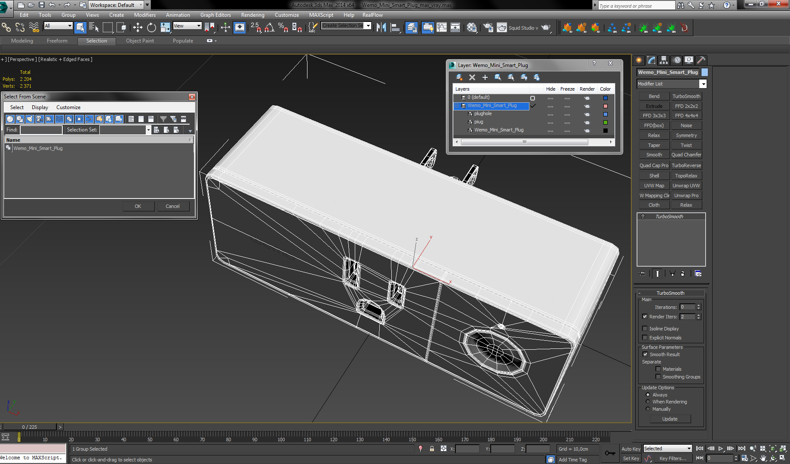
Task: Go to start of animation
Action: click(x=700, y=449)
